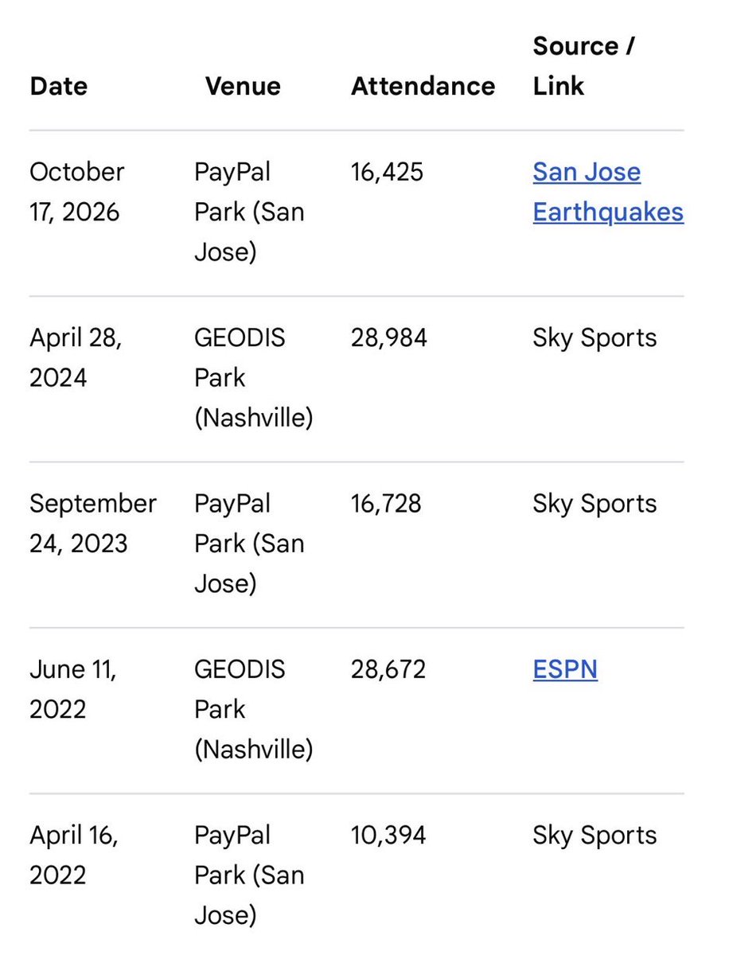Click Sky Sports source in September 2023 row
This screenshot has width=733, height=955.
tap(595, 505)
